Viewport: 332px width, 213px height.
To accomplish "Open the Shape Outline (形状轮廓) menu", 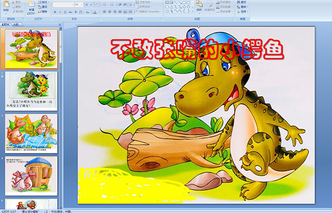I will click(225, 7).
